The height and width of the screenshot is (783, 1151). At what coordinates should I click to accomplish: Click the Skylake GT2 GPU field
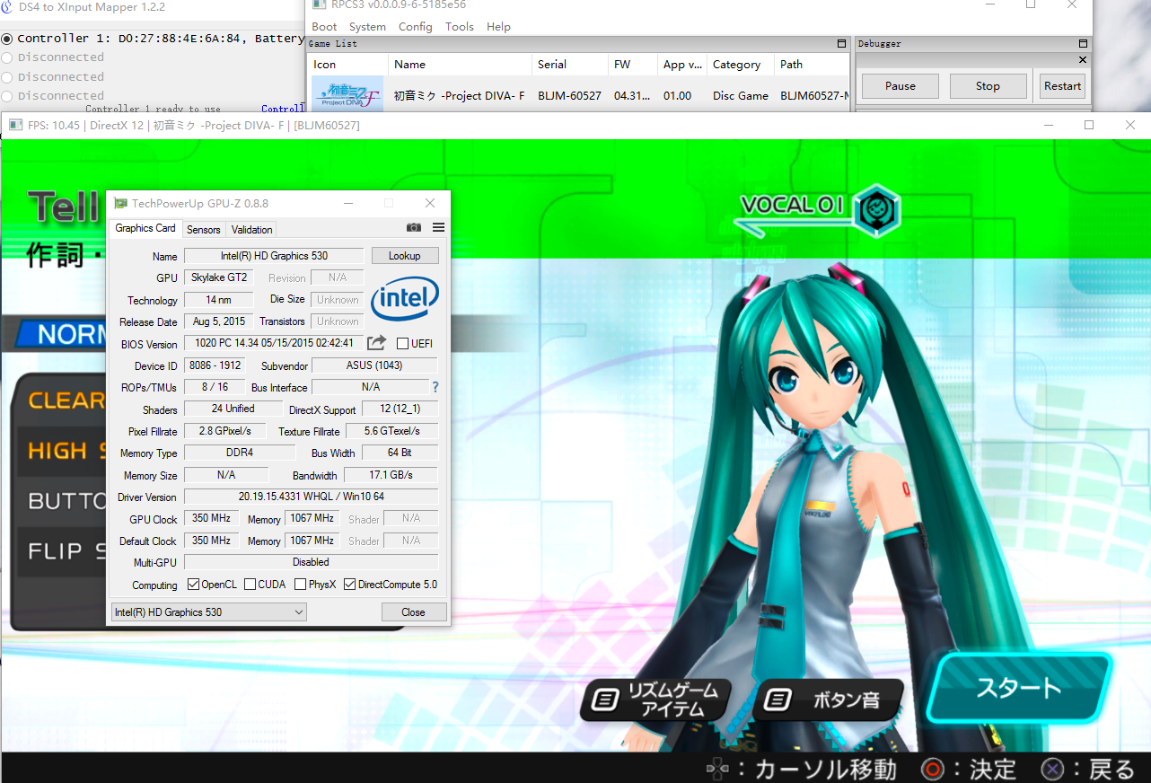(x=218, y=277)
